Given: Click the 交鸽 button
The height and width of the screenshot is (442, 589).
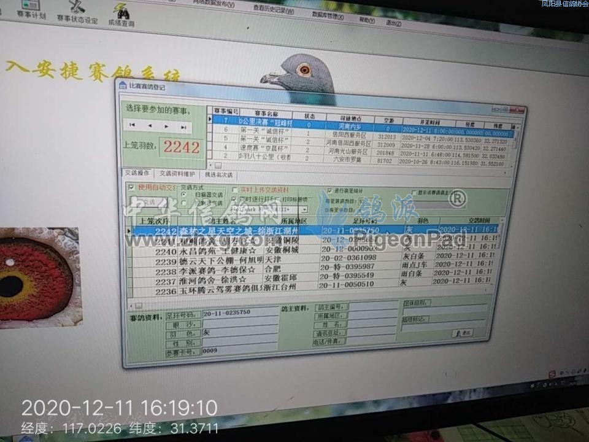Looking at the screenshot, I should click(x=149, y=202).
